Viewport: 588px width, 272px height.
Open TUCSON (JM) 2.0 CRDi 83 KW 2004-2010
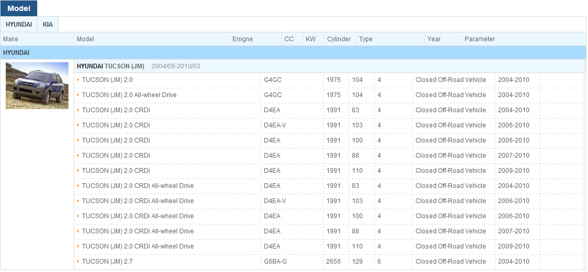(x=116, y=110)
